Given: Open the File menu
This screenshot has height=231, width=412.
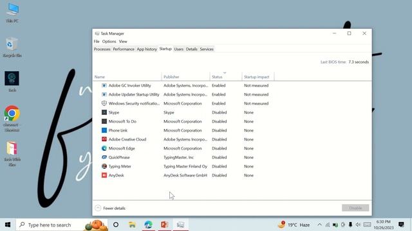Looking at the screenshot, I should click(x=97, y=41).
